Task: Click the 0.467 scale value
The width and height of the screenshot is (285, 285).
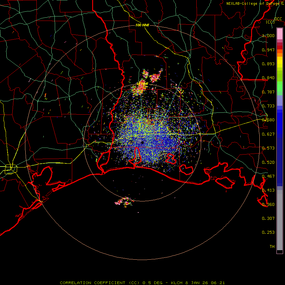Action: coord(268,176)
